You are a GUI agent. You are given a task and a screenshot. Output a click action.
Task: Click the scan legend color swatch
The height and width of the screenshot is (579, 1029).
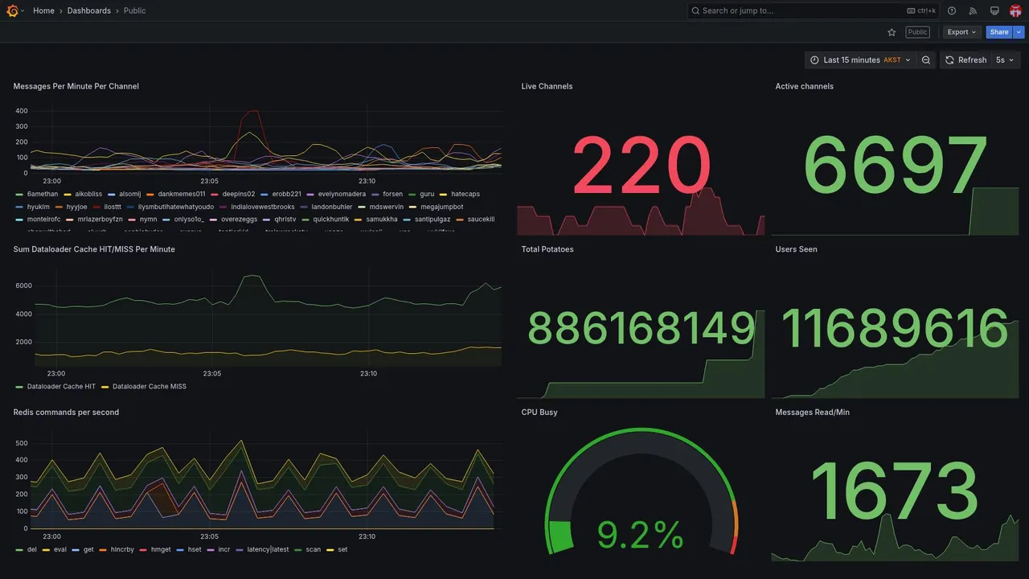coord(297,549)
